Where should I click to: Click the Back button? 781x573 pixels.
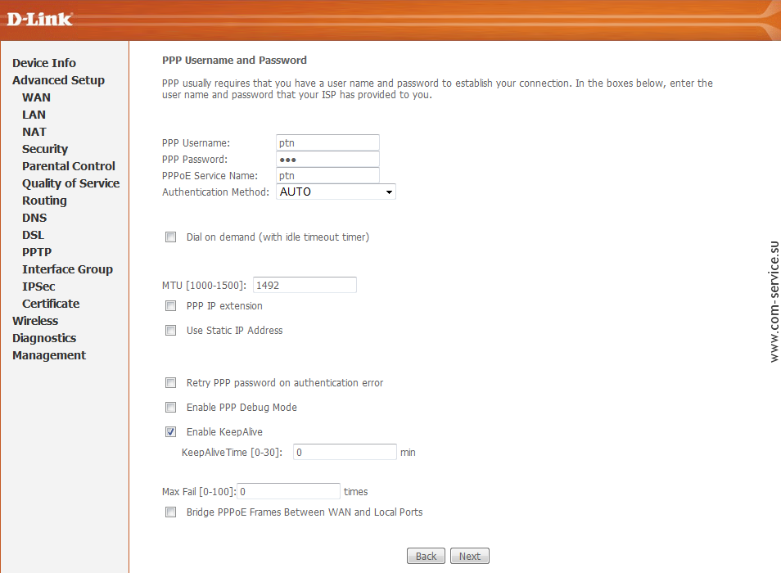click(x=426, y=556)
